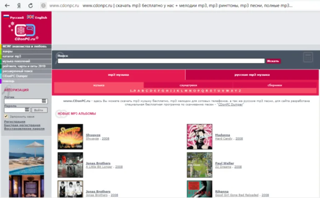This screenshot has width=320, height=198.
Task: Open the музыка поколений menu item
Action: coord(26,61)
